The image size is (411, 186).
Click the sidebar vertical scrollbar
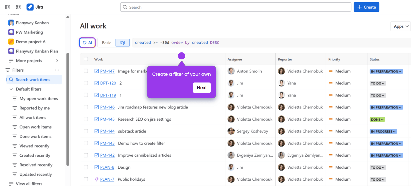(x=68, y=109)
